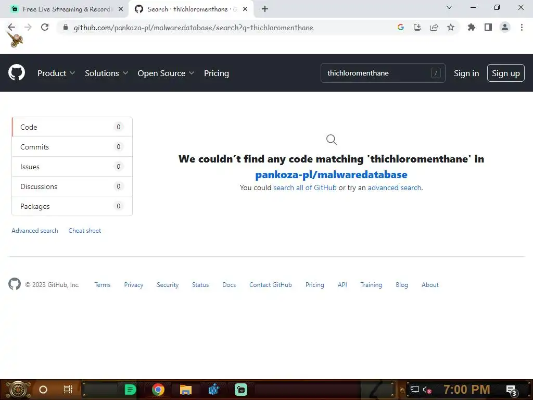View site info via the lock icon

click(66, 27)
